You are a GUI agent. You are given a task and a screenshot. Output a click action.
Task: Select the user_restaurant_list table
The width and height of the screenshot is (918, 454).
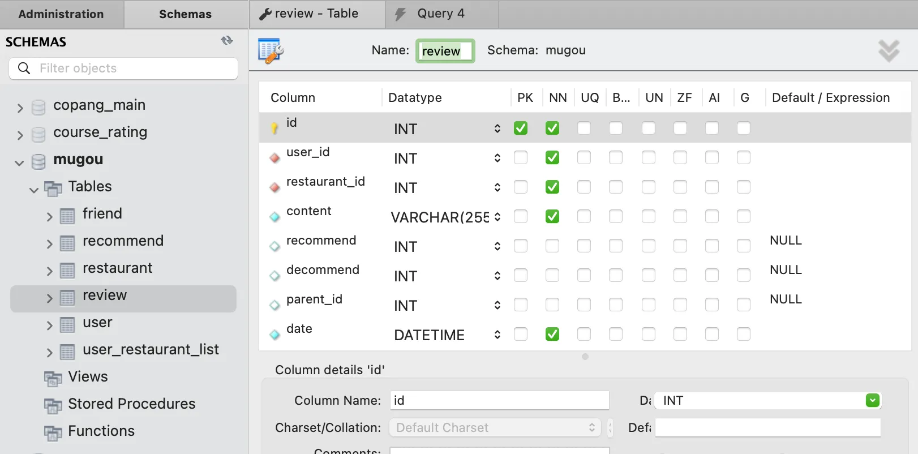151,350
